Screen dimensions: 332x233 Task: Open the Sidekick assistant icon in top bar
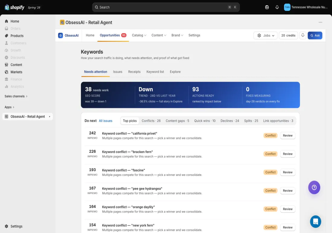[267, 7]
